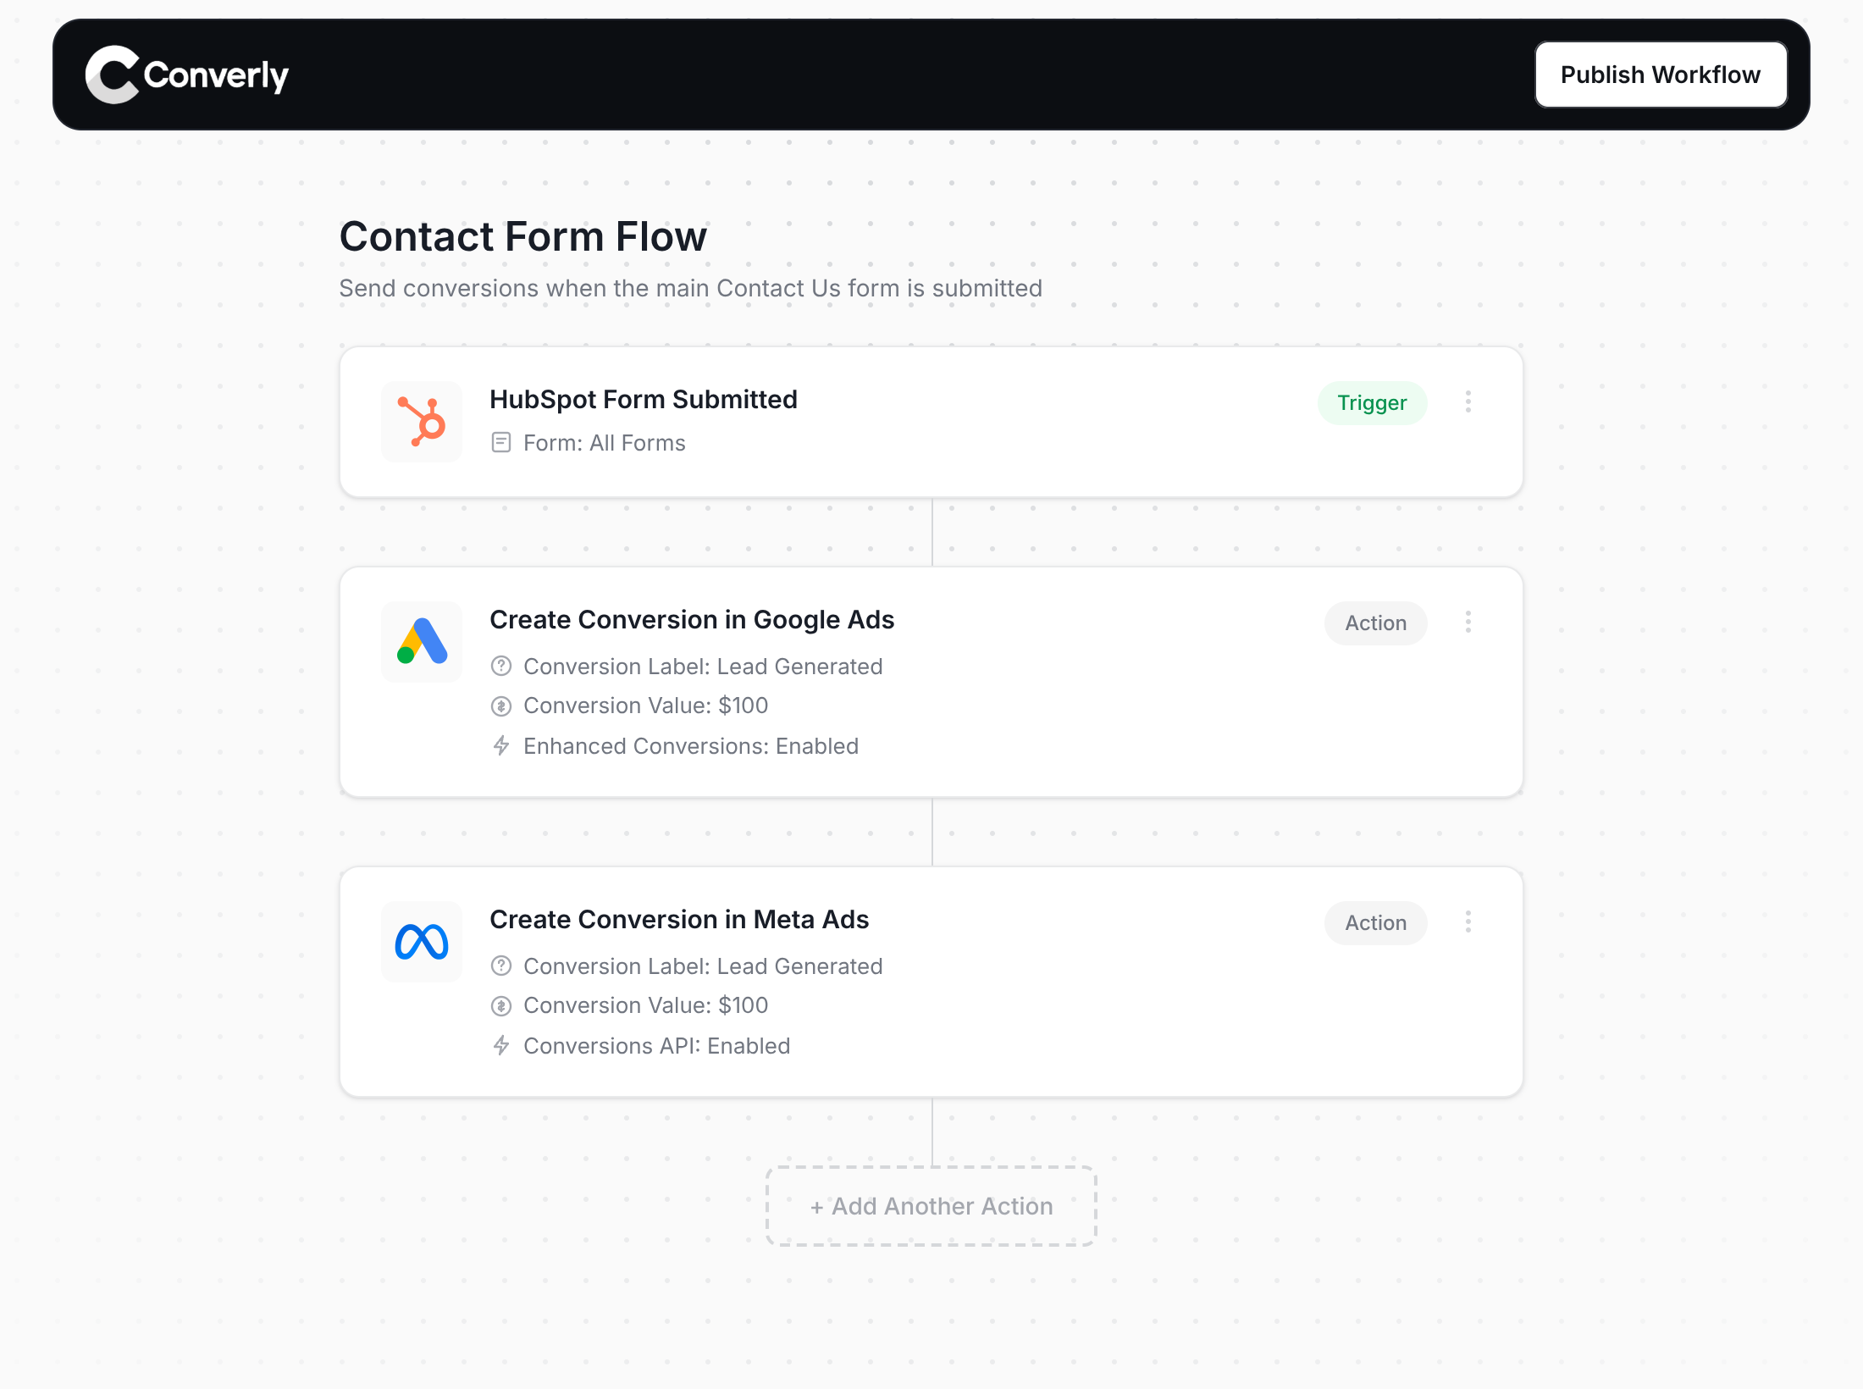Click the green Trigger badge

pos(1372,402)
